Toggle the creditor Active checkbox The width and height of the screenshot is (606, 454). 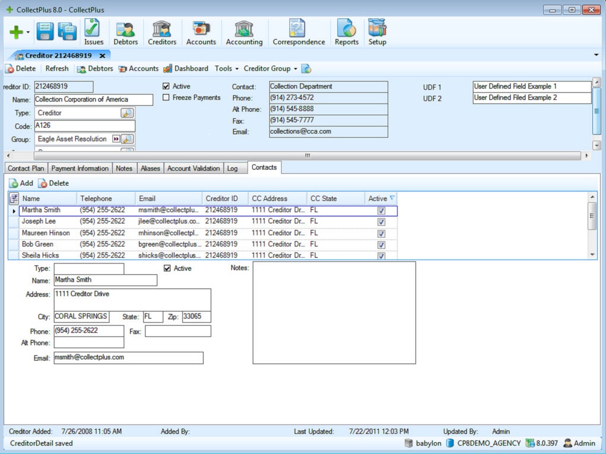point(166,86)
